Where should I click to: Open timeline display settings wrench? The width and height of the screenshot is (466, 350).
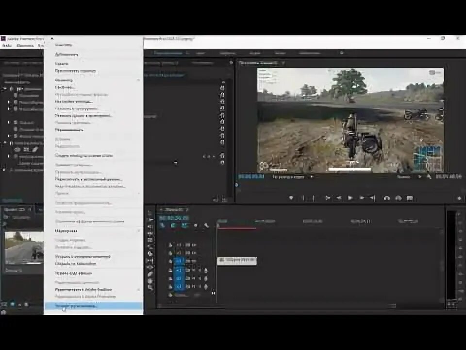pos(206,226)
